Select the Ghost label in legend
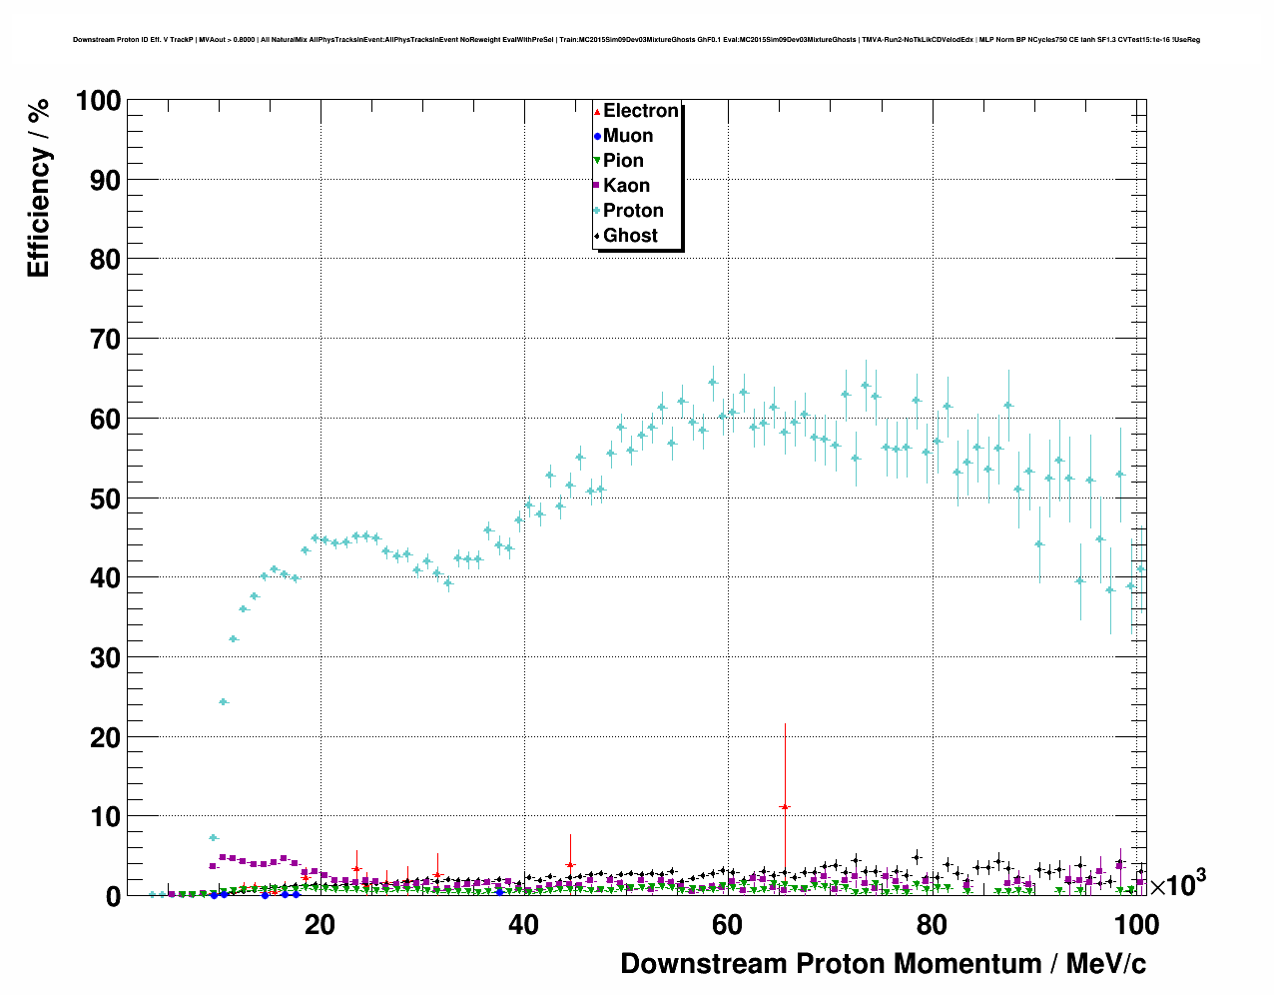Screen dimensions: 1274x995 click(x=630, y=236)
